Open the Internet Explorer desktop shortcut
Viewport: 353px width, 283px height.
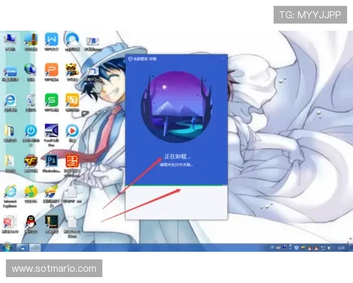click(x=10, y=192)
